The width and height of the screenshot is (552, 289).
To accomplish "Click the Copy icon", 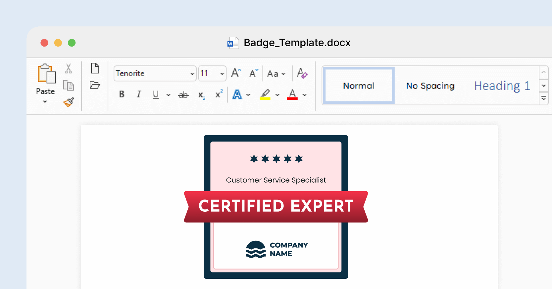I will [69, 86].
